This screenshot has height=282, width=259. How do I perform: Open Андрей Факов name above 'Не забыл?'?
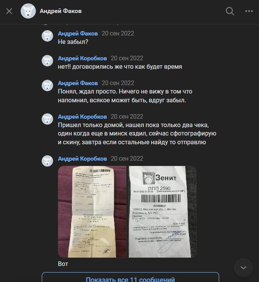click(x=78, y=34)
